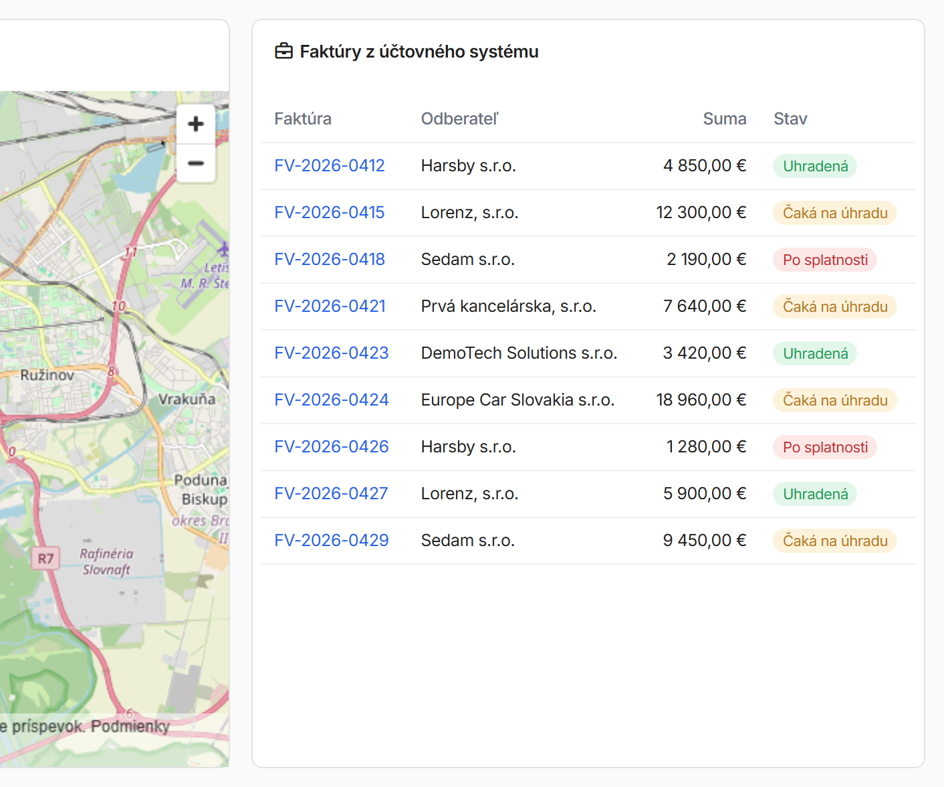Click Čaká na úhradu badge for FV-2026-0415
Image resolution: width=944 pixels, height=787 pixels.
point(835,213)
